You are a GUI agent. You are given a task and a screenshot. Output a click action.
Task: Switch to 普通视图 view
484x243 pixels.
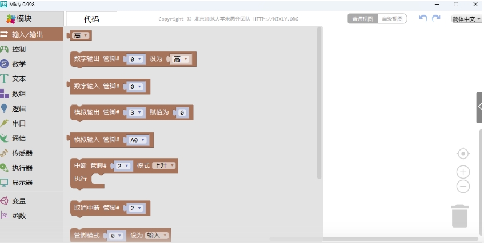(362, 19)
